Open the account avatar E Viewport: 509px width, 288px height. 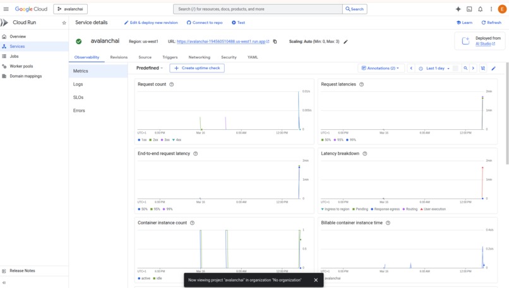(x=502, y=9)
